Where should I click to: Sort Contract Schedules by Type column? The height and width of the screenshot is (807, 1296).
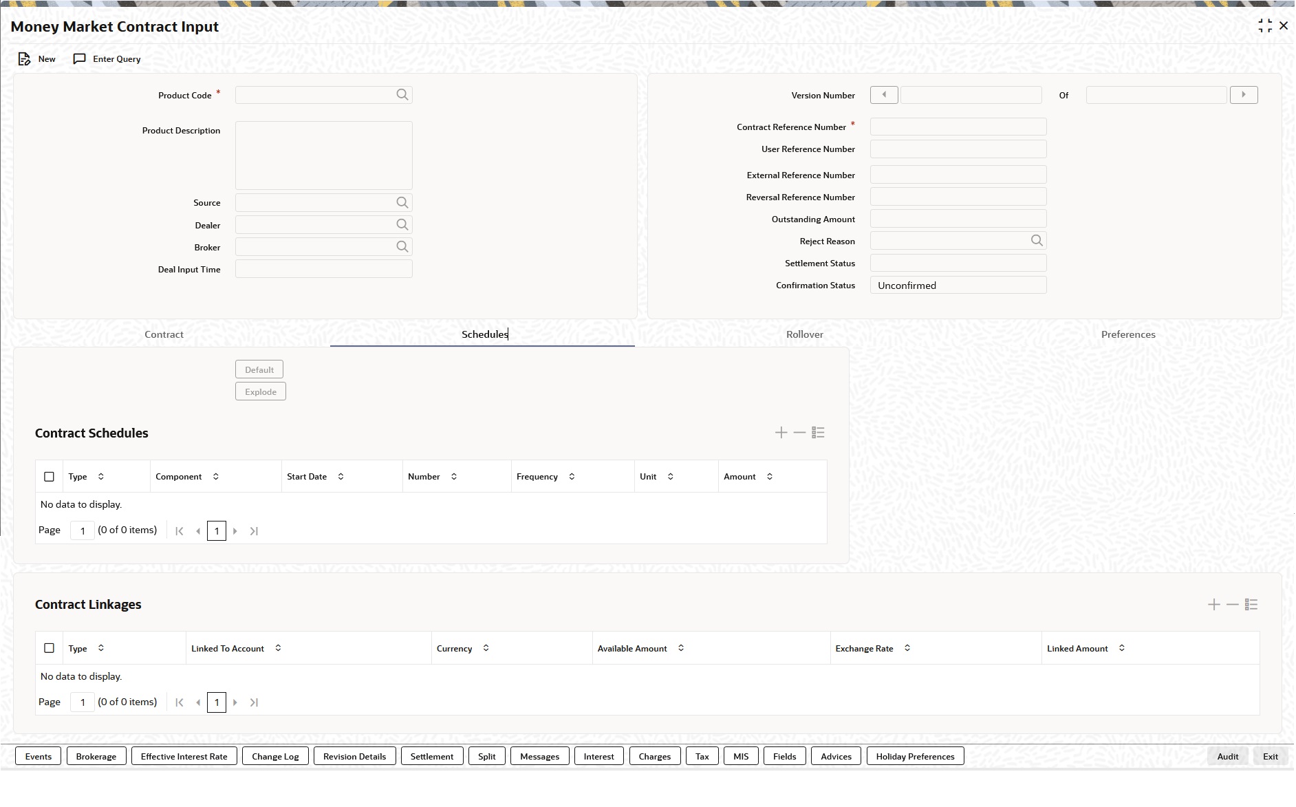click(101, 477)
